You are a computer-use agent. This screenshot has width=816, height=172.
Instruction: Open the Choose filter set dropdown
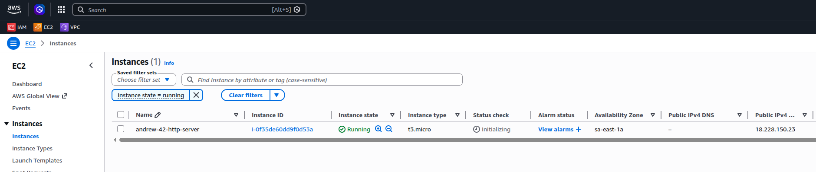click(x=144, y=80)
